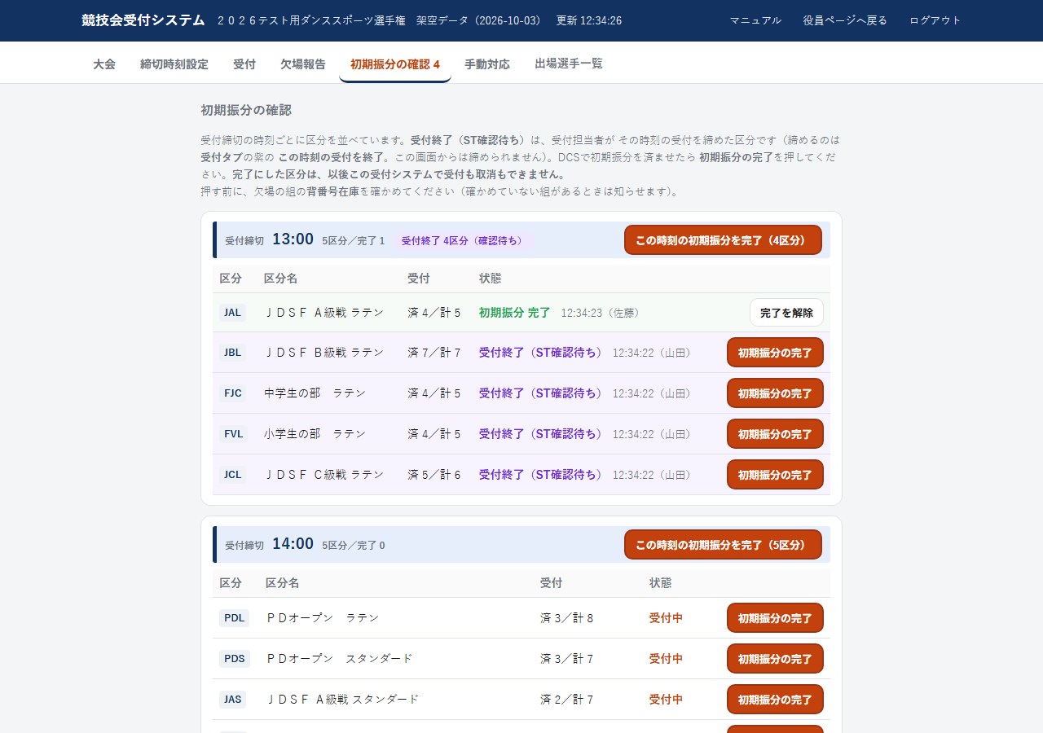Click the ログアウト link
Viewport: 1043px width, 733px height.
click(935, 20)
